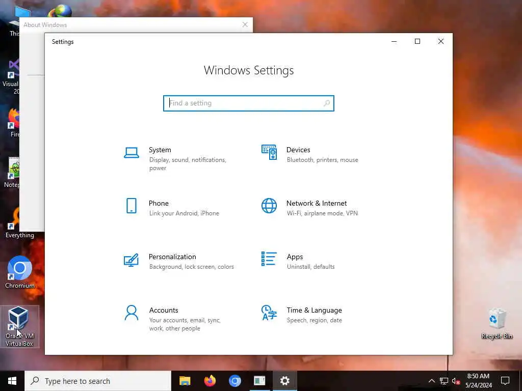
Task: Select the Oracle VM VirtualBox desktop icon
Action: click(19, 326)
